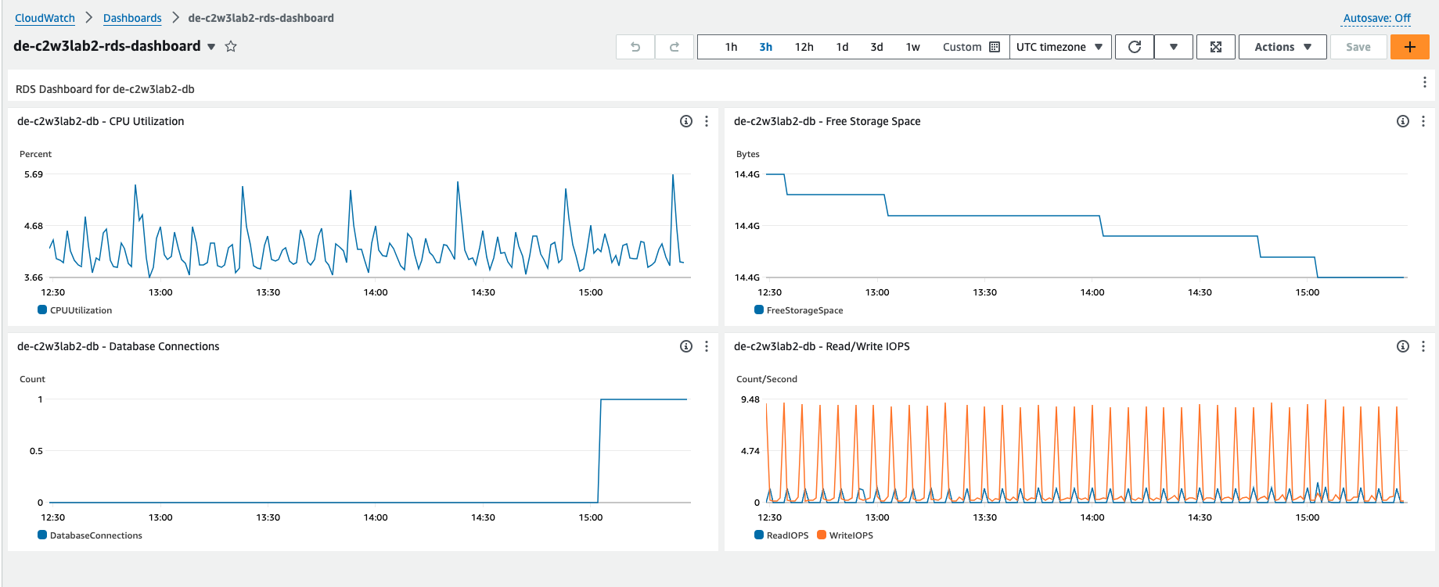Refresh the dashboard with the refresh icon
Image resolution: width=1439 pixels, height=587 pixels.
pyautogui.click(x=1134, y=47)
